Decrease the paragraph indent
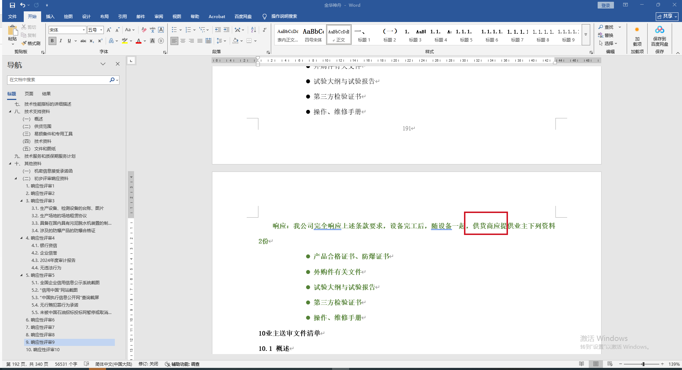This screenshot has width=682, height=370. (x=218, y=30)
